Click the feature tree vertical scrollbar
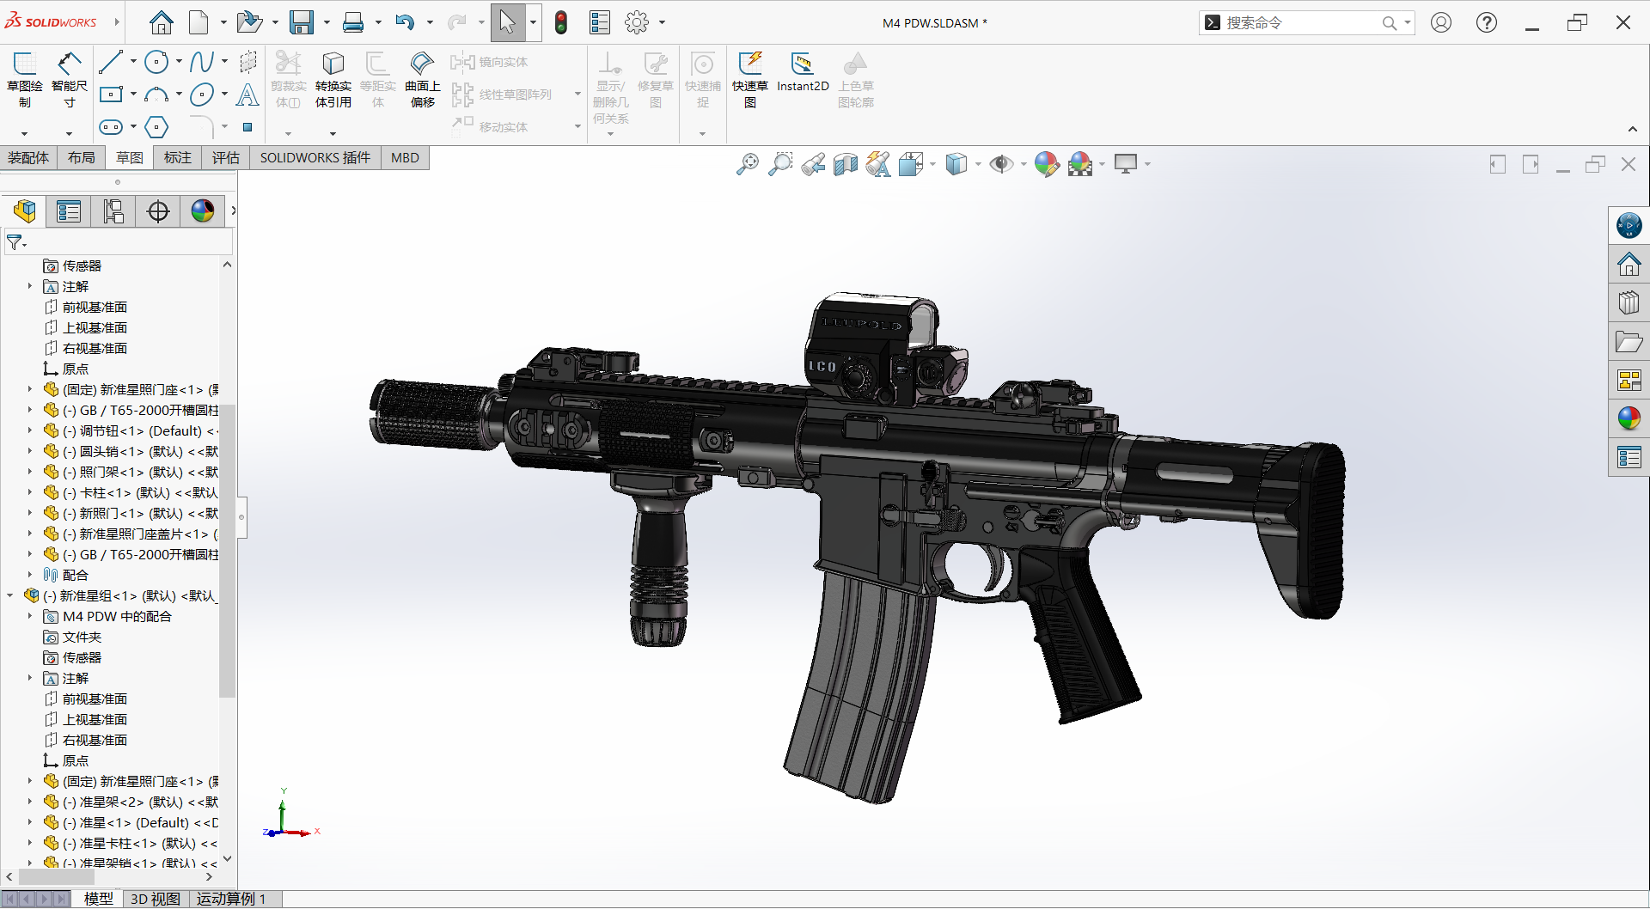 click(227, 550)
